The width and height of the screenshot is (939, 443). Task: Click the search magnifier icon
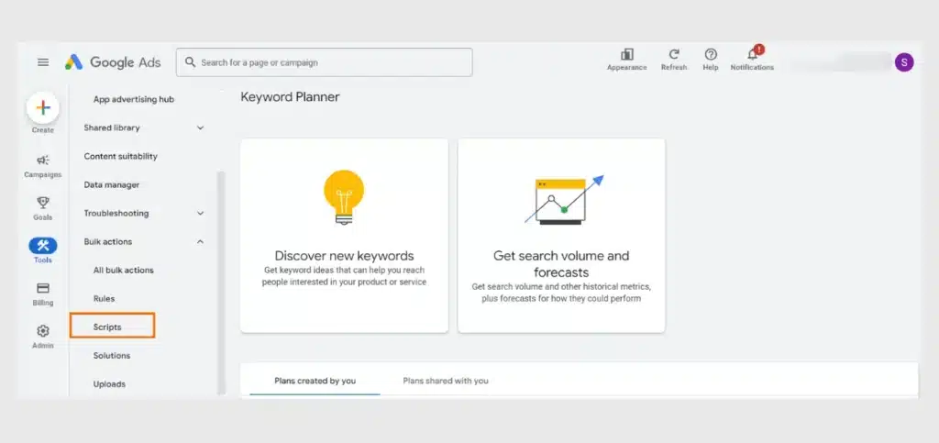[191, 62]
